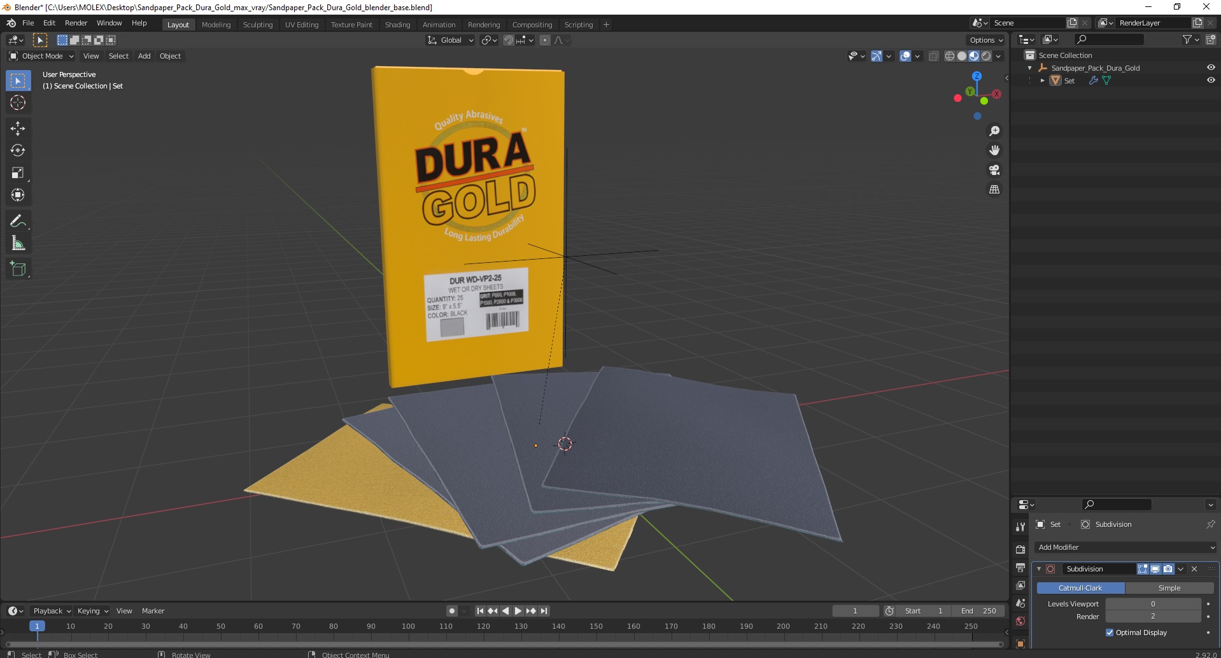This screenshot has height=658, width=1221.
Task: Open the outliner filter dropdown
Action: pos(1190,39)
